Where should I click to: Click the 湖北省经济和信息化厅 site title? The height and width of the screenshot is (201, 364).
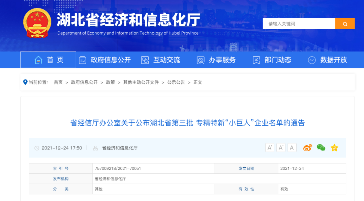(x=128, y=20)
